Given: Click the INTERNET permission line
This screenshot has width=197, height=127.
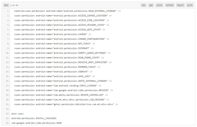Looking at the screenshot, I should point(54,48).
